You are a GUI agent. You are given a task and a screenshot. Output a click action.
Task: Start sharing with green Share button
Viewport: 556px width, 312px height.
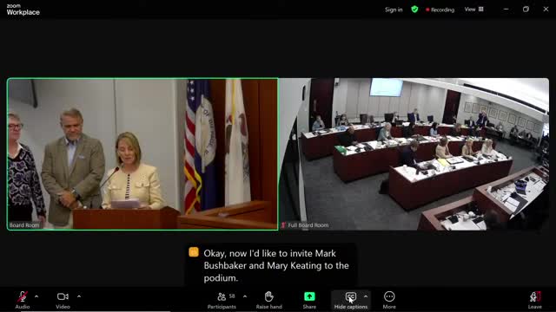click(309, 296)
